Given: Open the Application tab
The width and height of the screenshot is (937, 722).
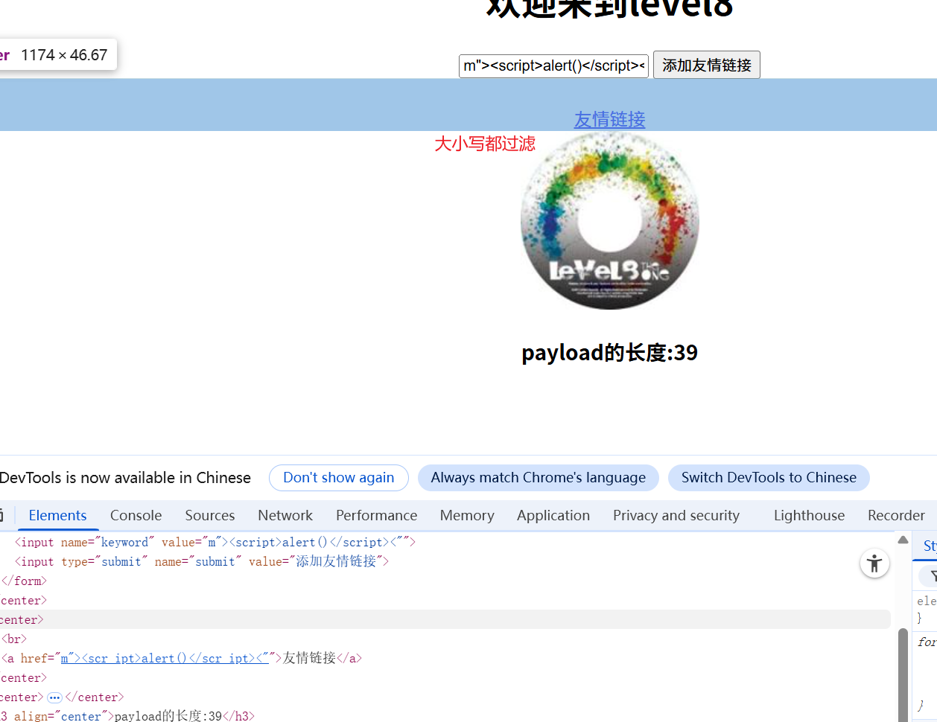Looking at the screenshot, I should pyautogui.click(x=553, y=515).
